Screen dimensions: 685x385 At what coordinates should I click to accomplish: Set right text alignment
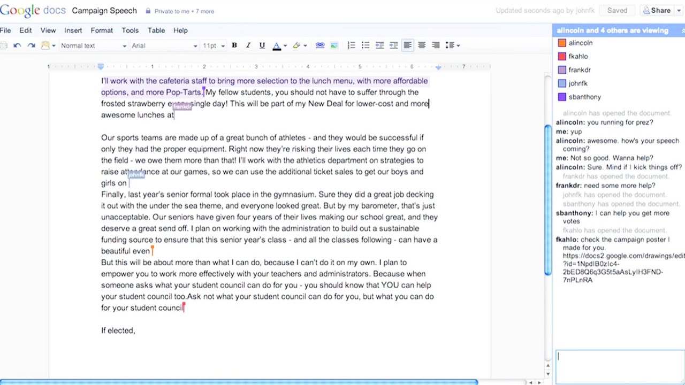coord(436,45)
